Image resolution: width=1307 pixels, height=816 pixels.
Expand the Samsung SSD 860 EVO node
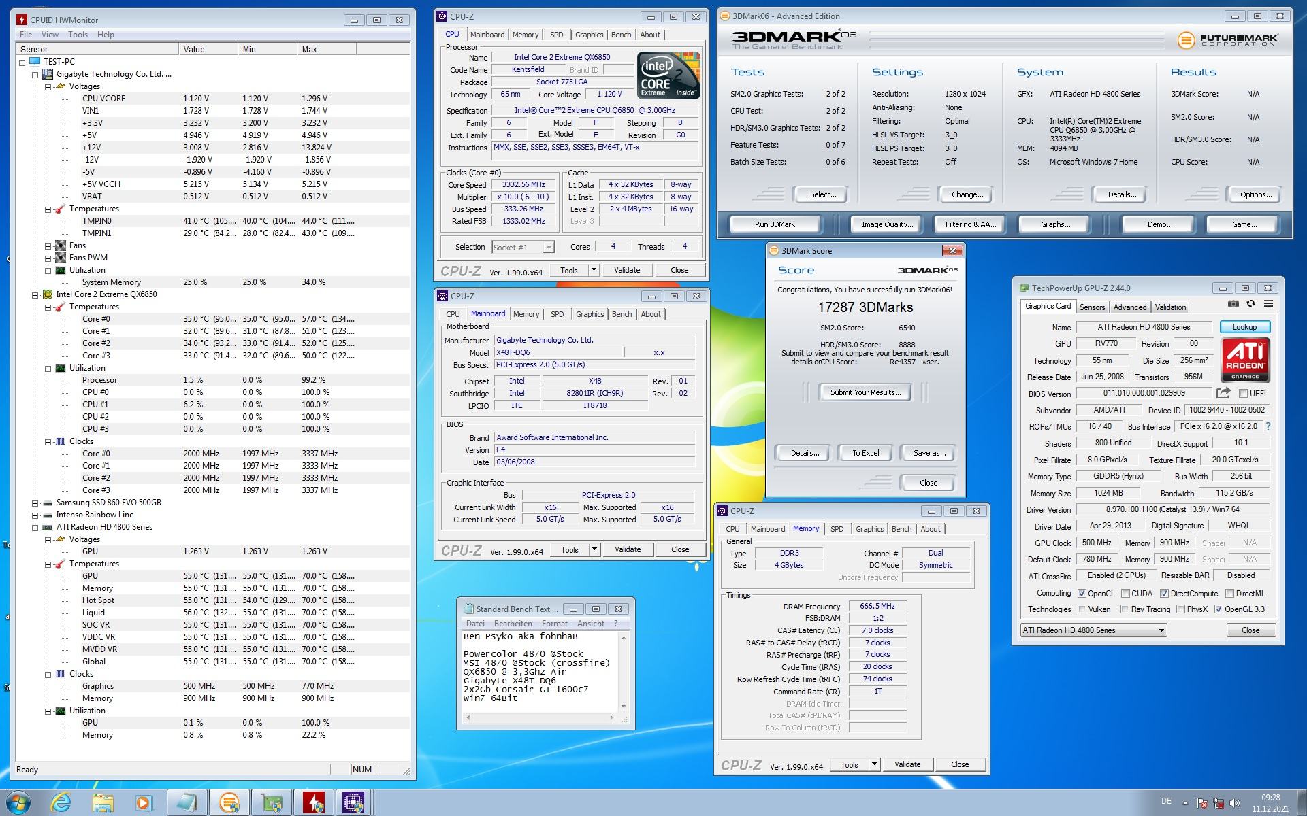(35, 503)
